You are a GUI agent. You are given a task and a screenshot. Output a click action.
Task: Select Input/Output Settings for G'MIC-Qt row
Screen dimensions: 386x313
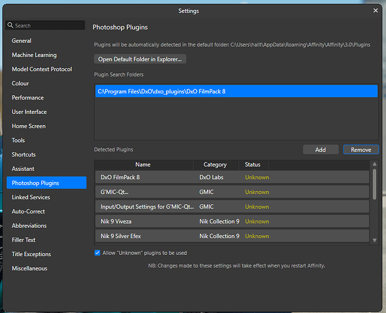click(232, 207)
